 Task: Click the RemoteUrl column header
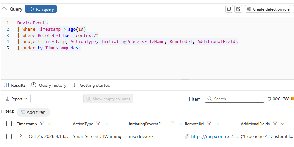[x=194, y=124]
